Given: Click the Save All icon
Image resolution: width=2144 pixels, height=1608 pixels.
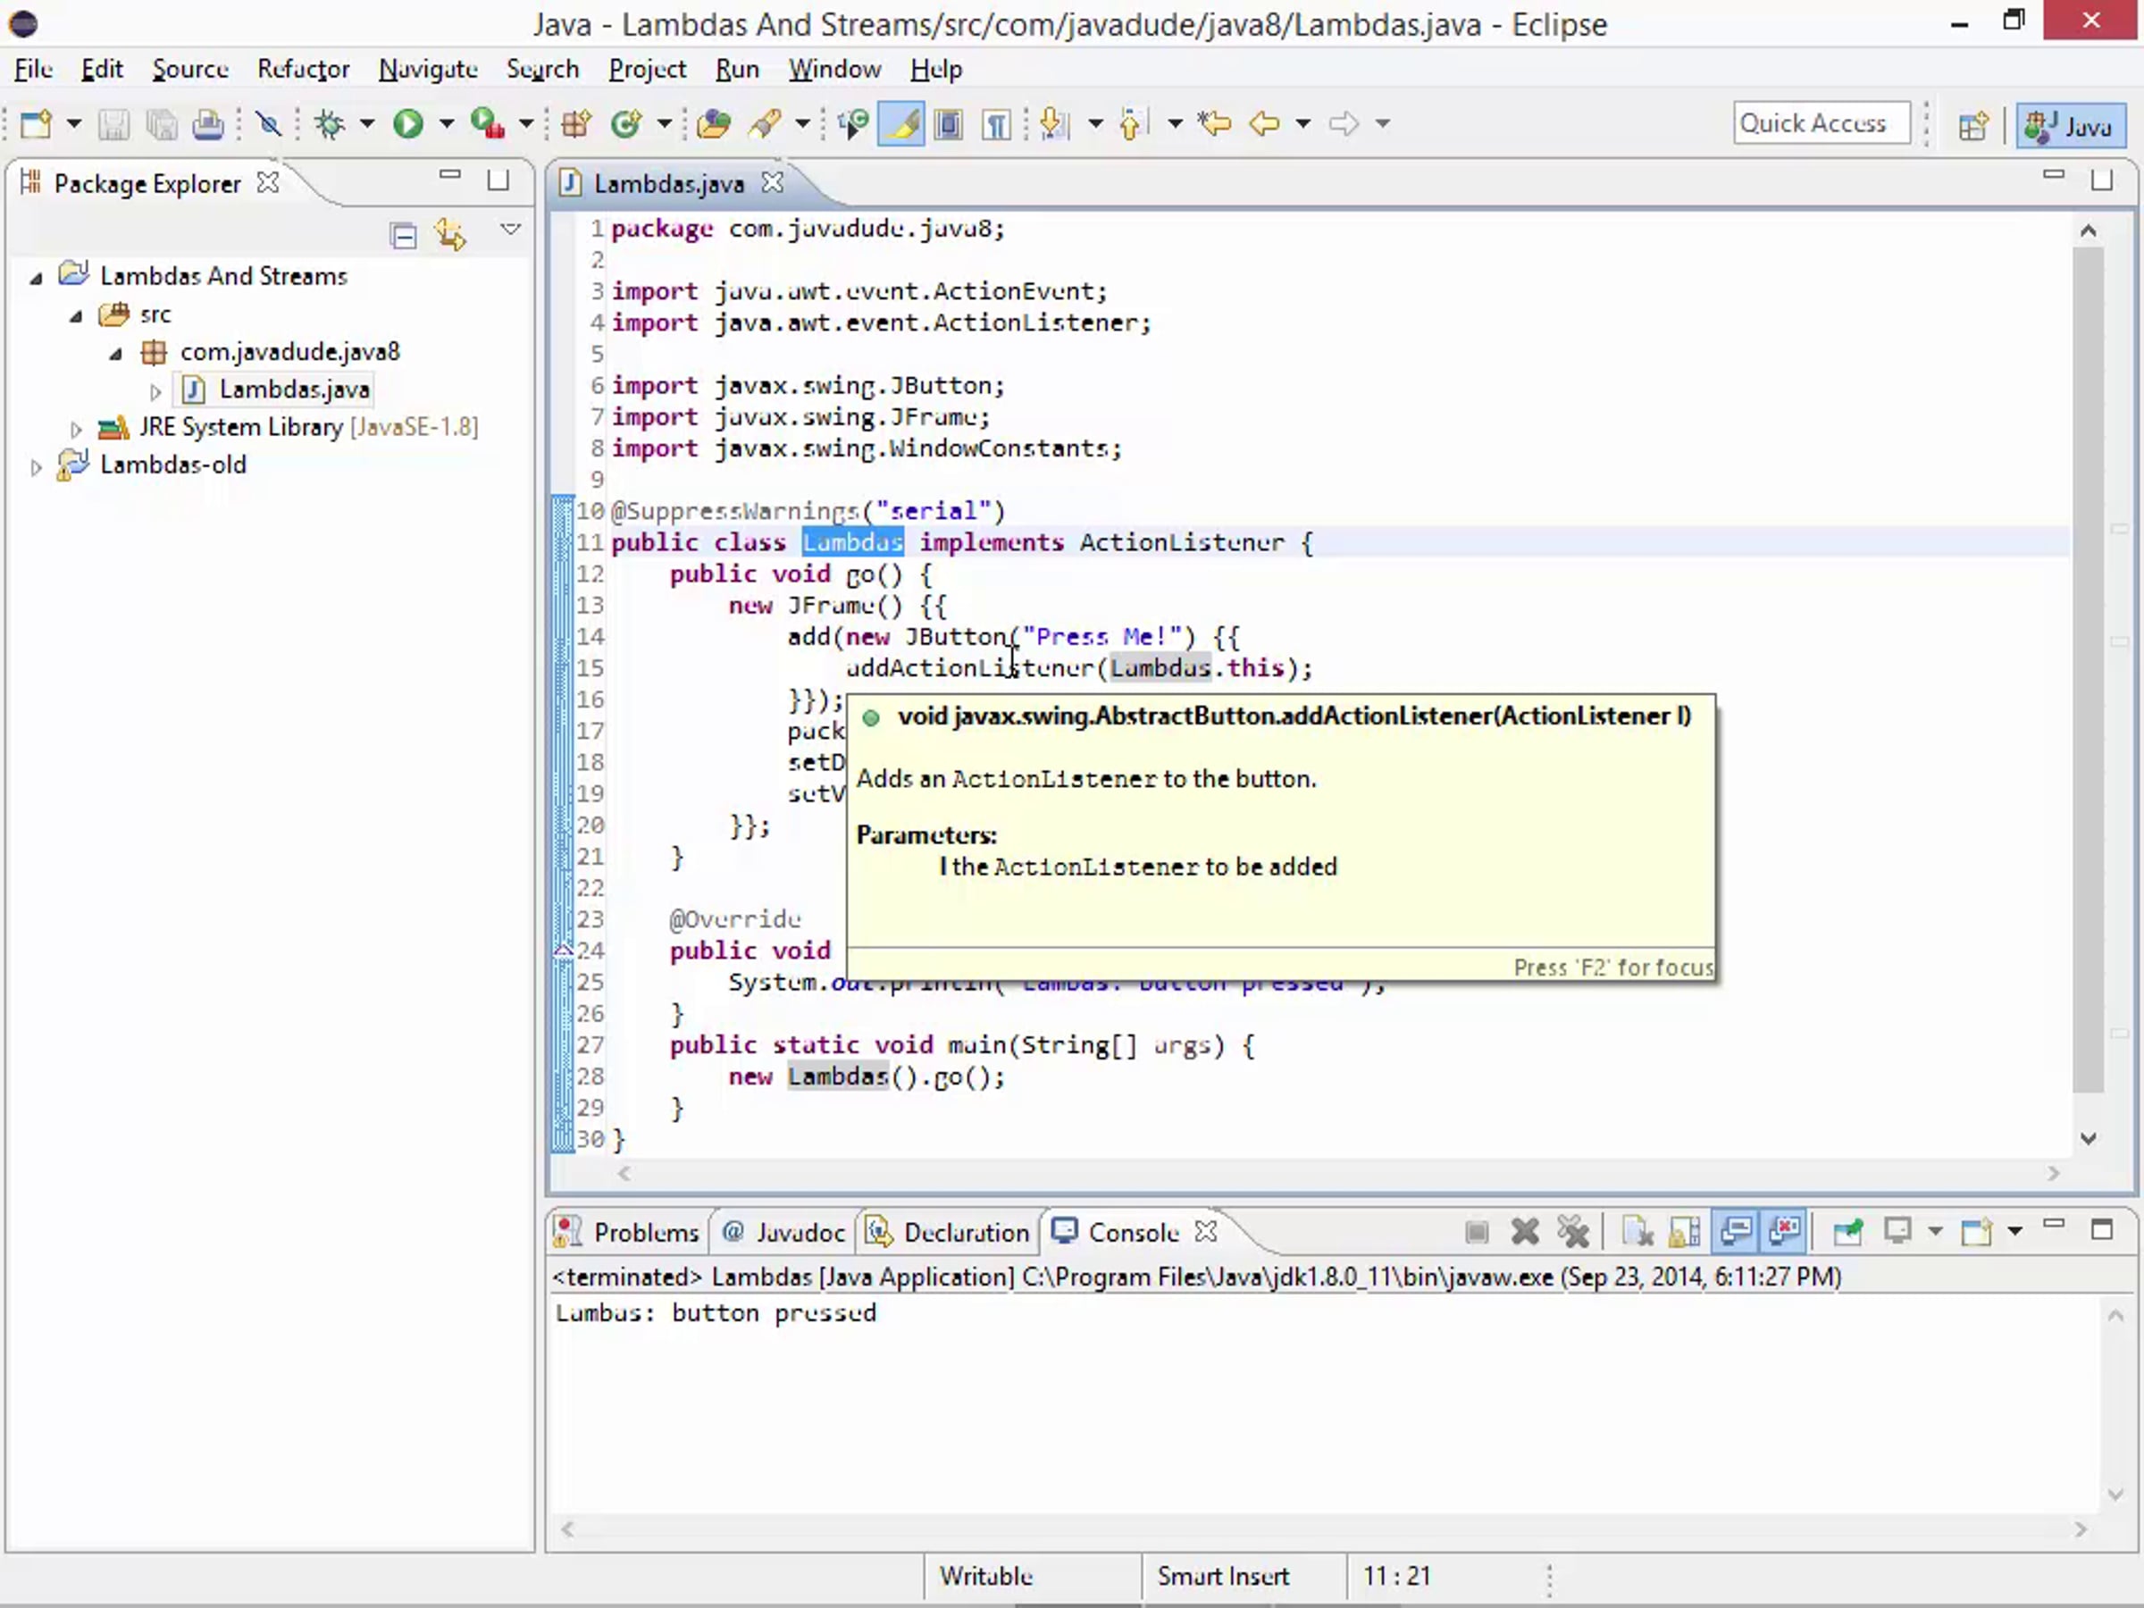Looking at the screenshot, I should (161, 124).
